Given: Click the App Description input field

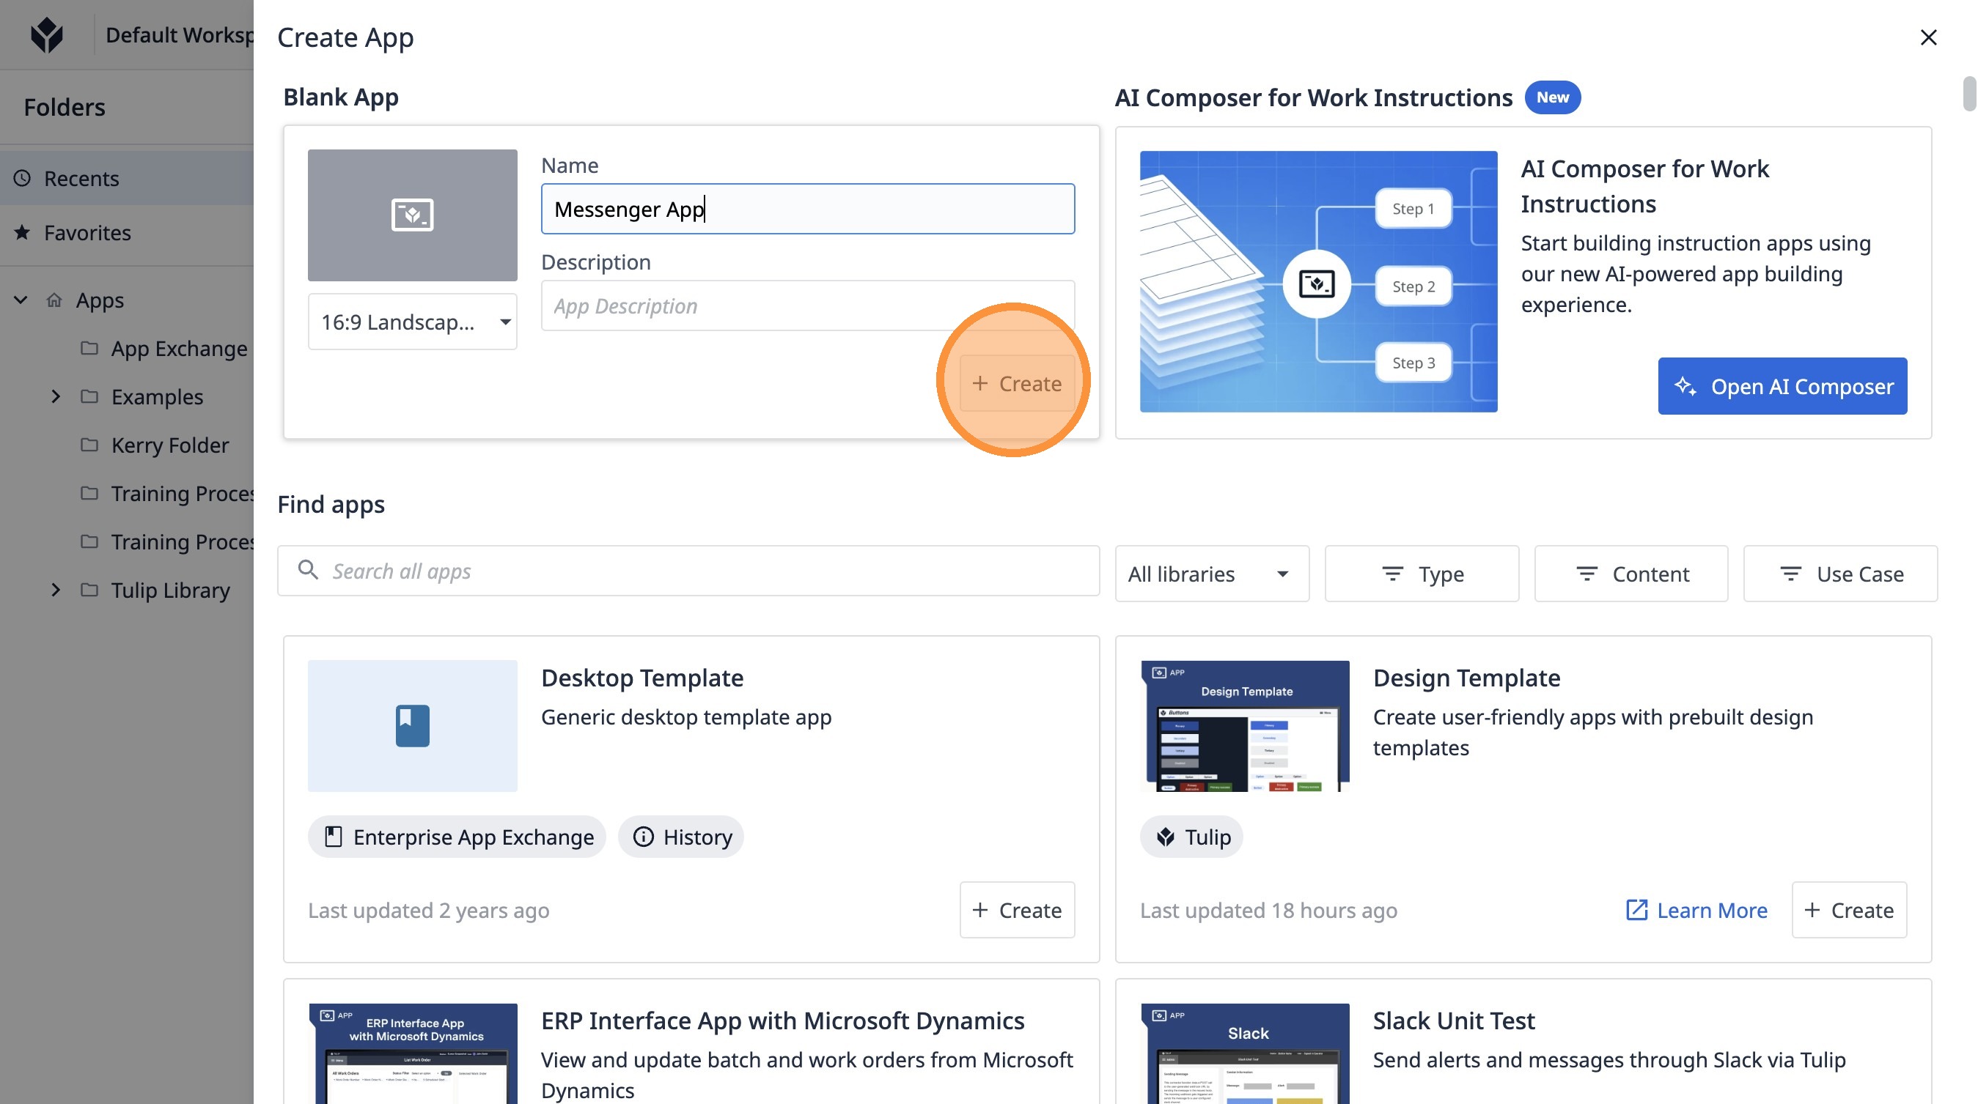Looking at the screenshot, I should coord(806,305).
